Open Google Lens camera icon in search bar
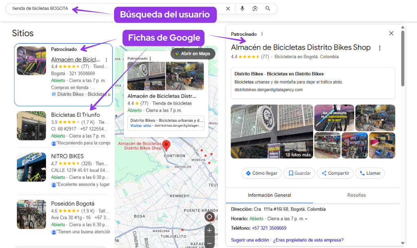 point(255,8)
